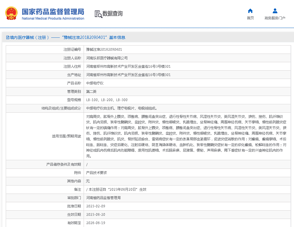Click the small list icon before 境内医疗器械
The image size is (294, 227).
[x=8, y=37]
